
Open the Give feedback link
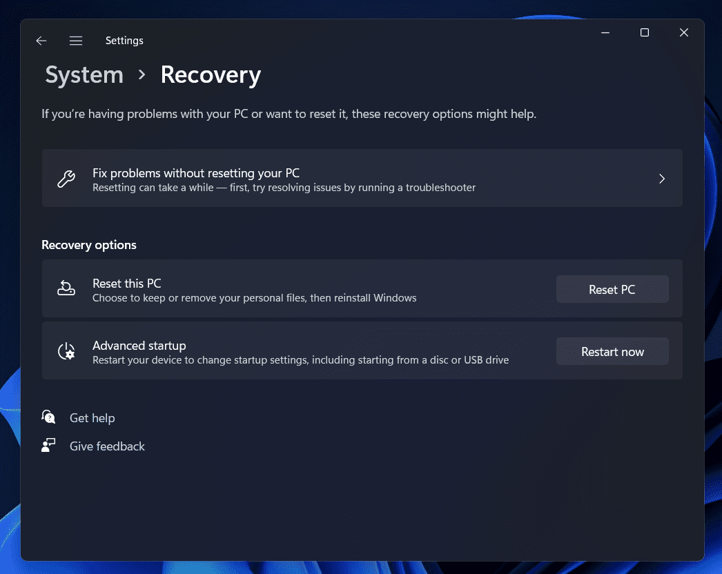pyautogui.click(x=107, y=446)
